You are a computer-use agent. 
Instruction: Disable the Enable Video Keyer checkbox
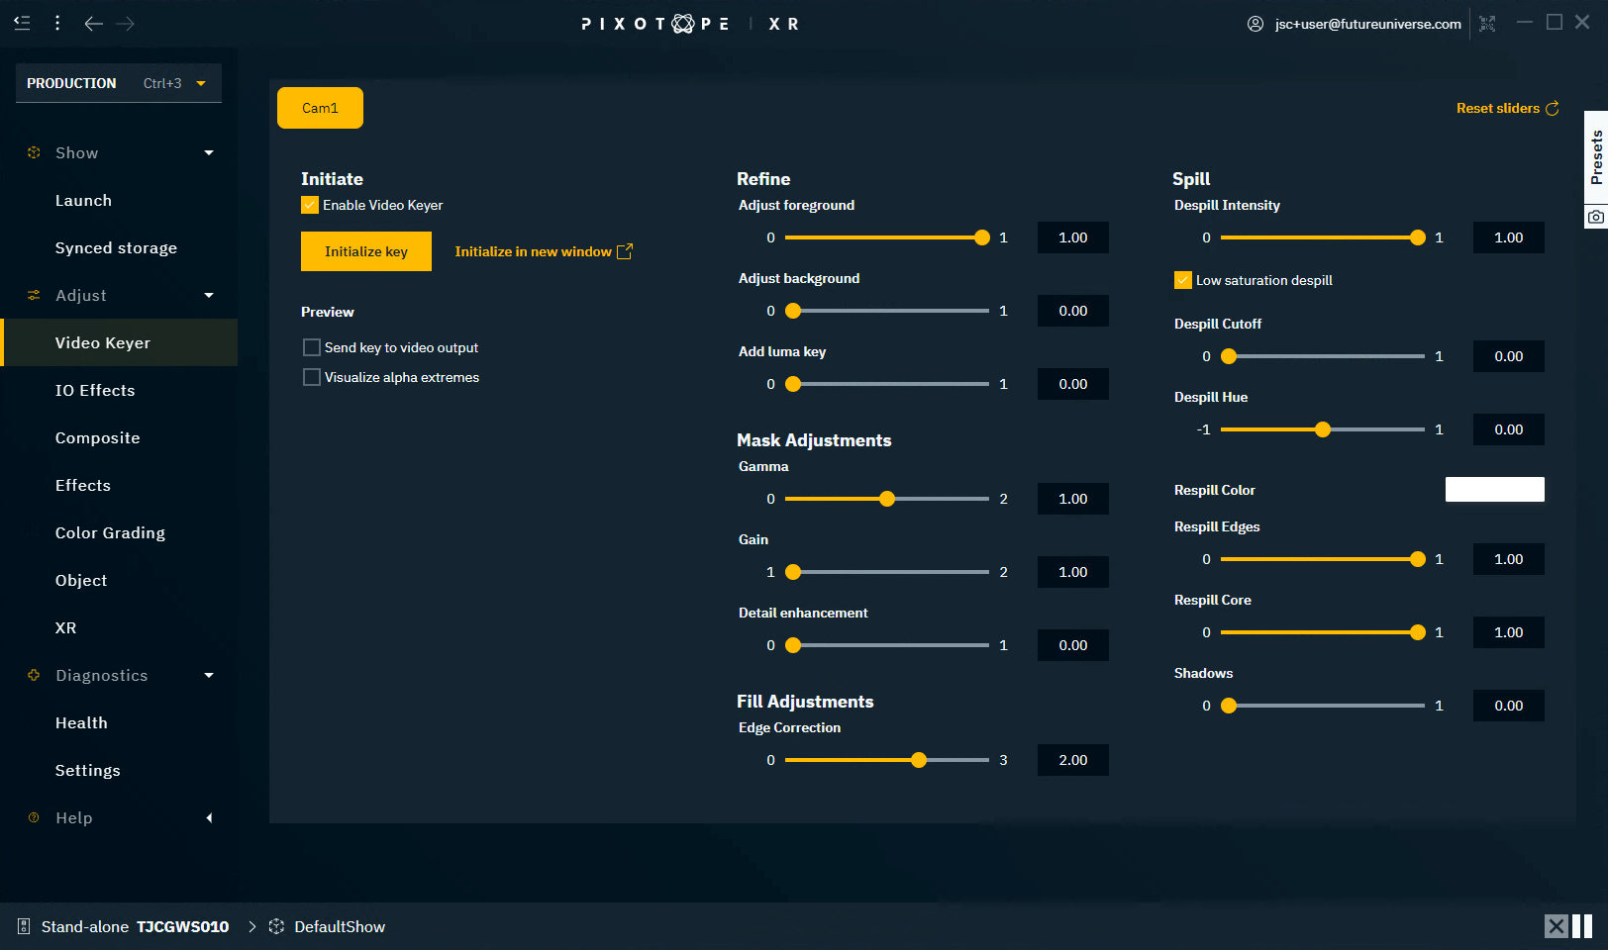point(310,205)
